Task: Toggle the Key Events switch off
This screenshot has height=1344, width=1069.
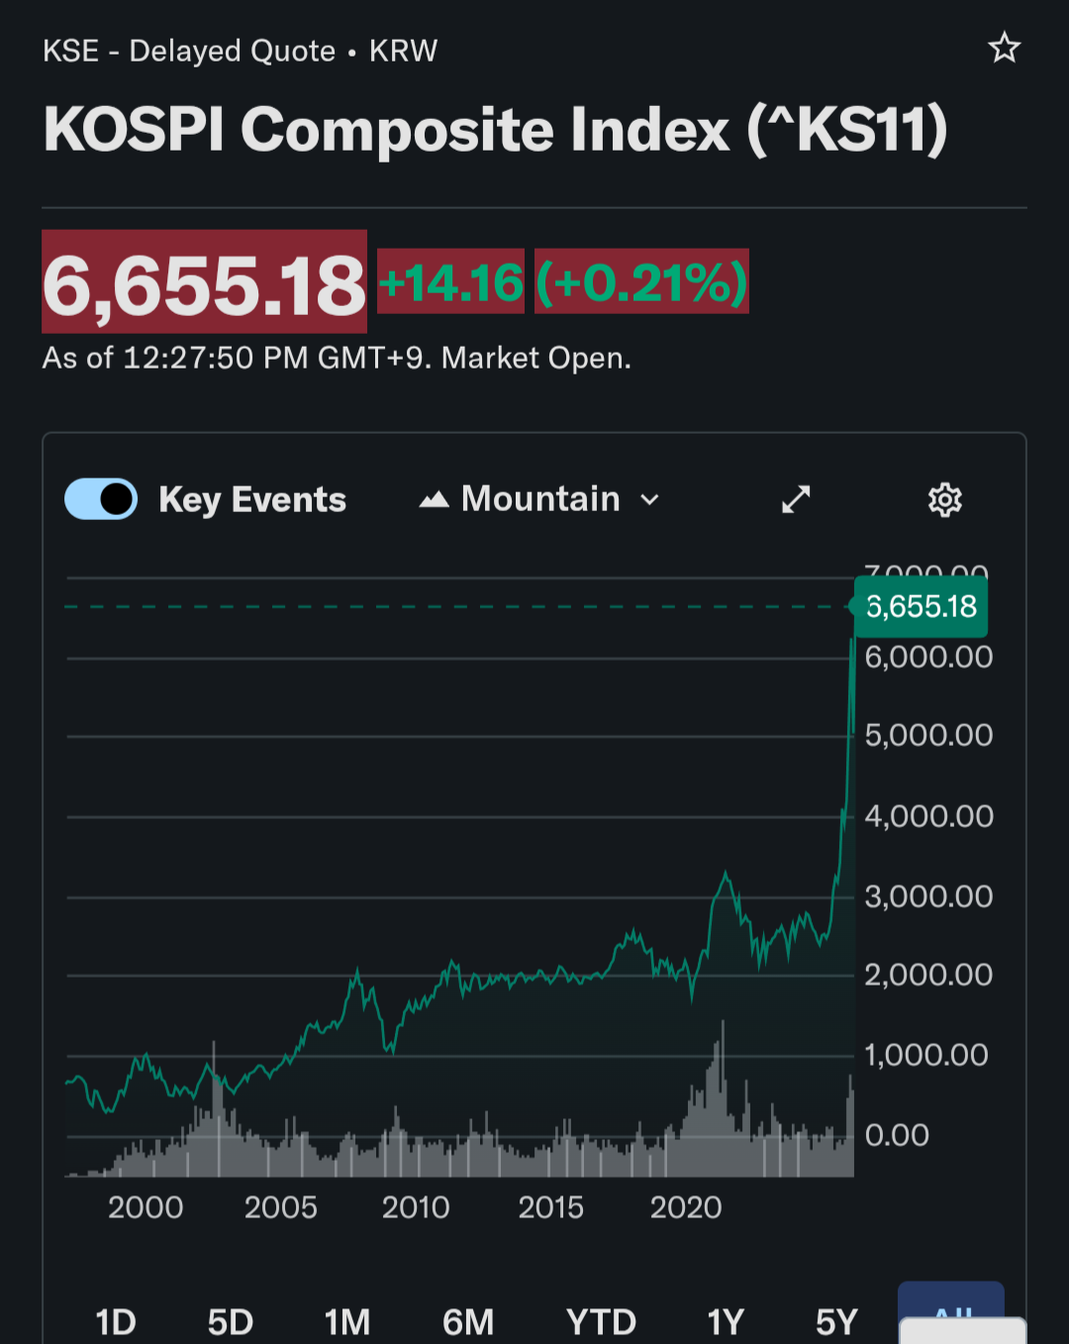Action: pos(101,499)
